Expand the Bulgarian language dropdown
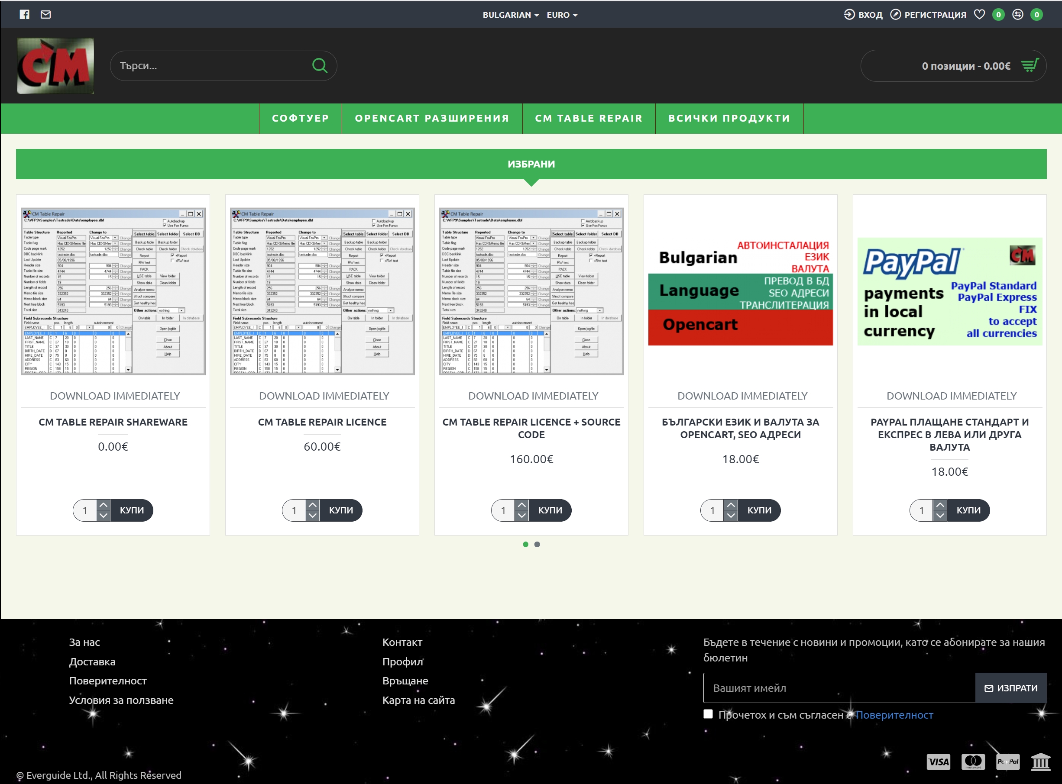 point(510,15)
